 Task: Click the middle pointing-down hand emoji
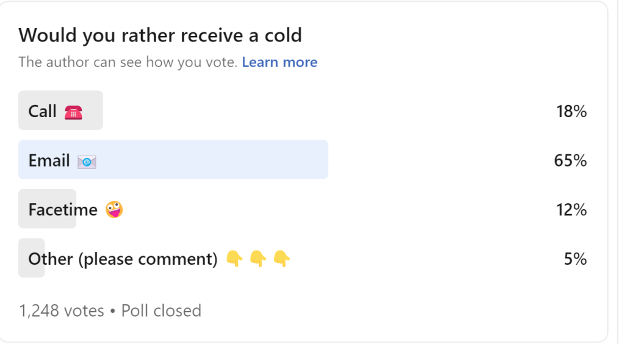(x=258, y=259)
